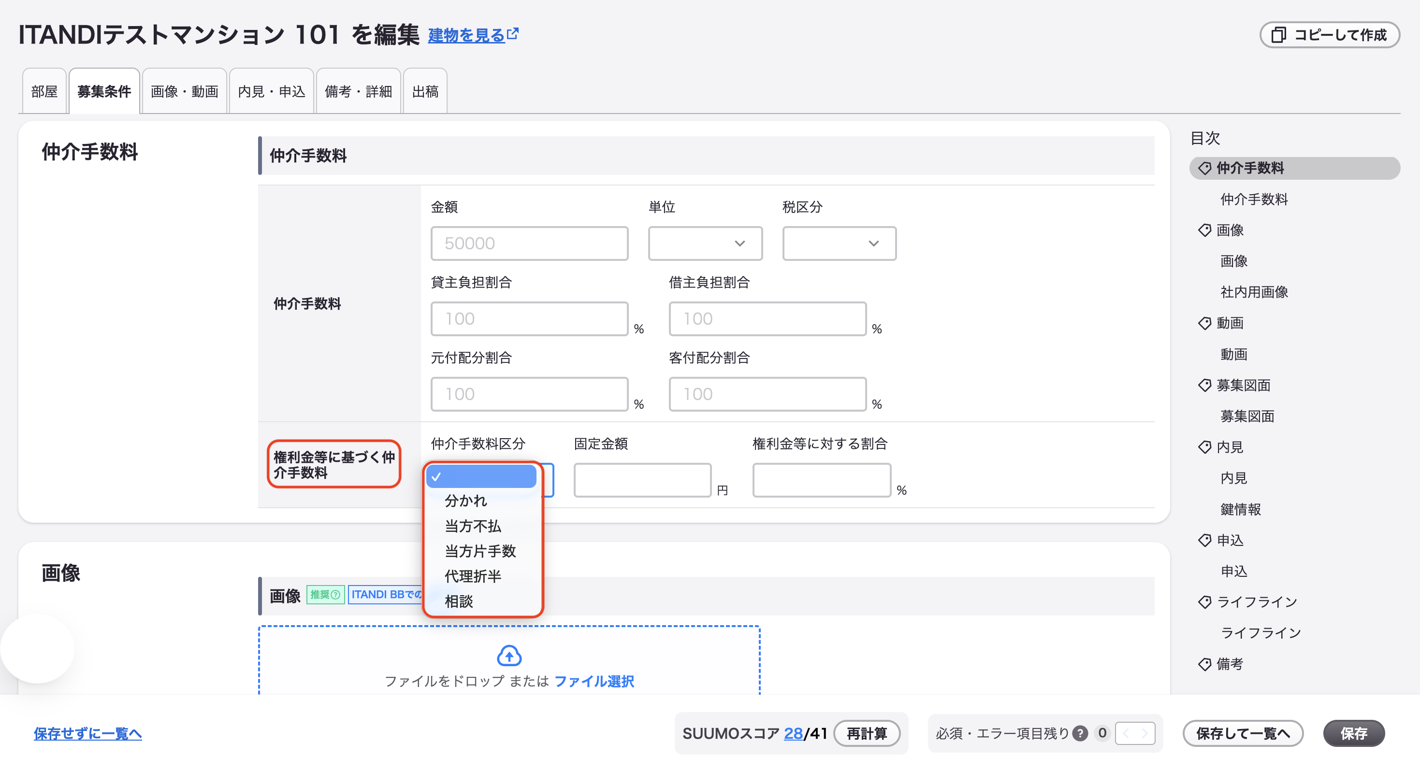The image size is (1420, 772).
Task: Click the ファイル選択 link
Action: pos(594,682)
